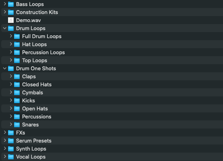Expand the Full Drum Loops subfolder

coord(11,36)
